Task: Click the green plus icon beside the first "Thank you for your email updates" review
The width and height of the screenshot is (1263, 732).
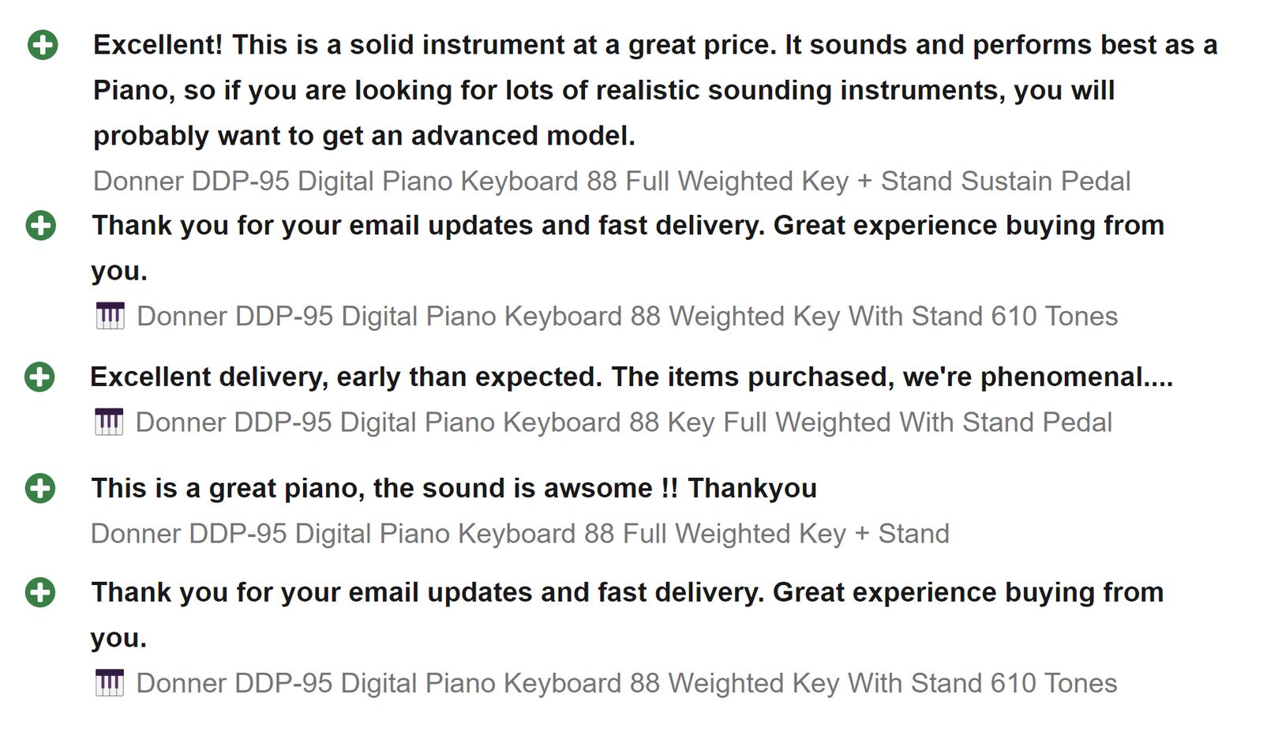Action: [x=41, y=226]
